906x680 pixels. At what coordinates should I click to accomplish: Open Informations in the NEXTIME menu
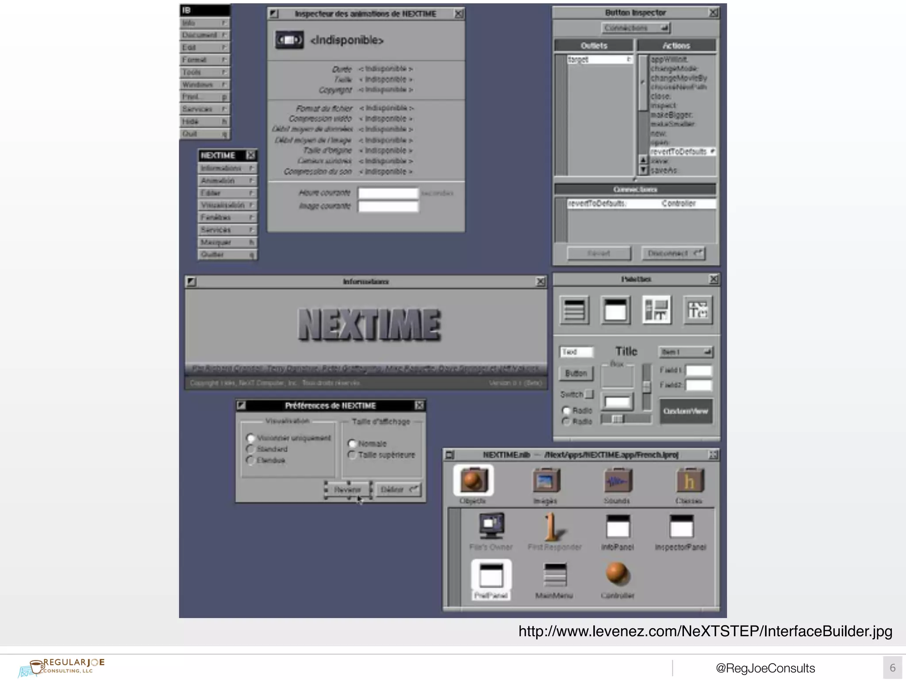[x=227, y=168]
